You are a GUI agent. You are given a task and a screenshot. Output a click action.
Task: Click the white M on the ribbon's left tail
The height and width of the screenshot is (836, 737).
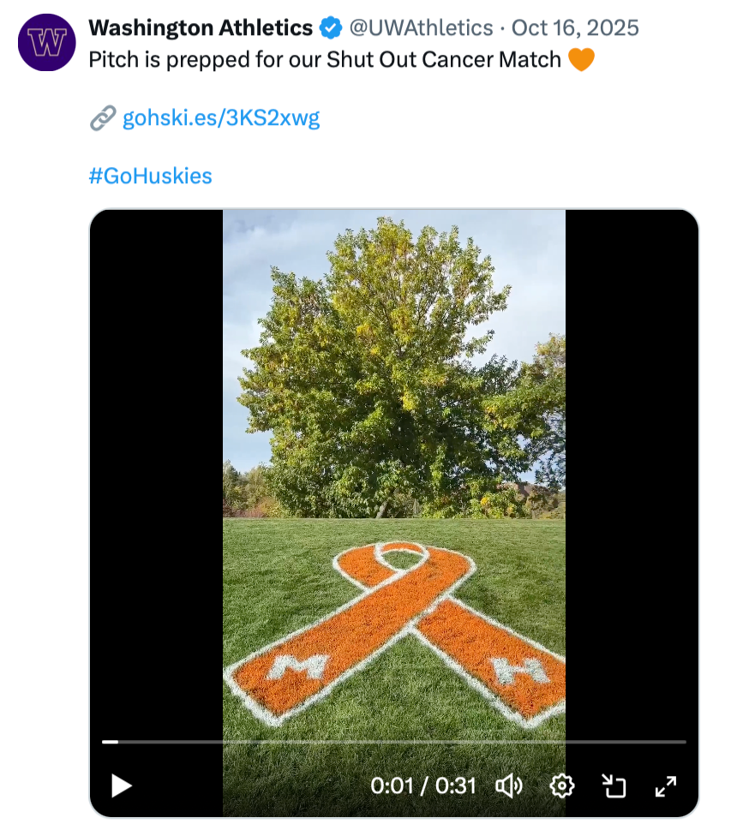tap(297, 666)
